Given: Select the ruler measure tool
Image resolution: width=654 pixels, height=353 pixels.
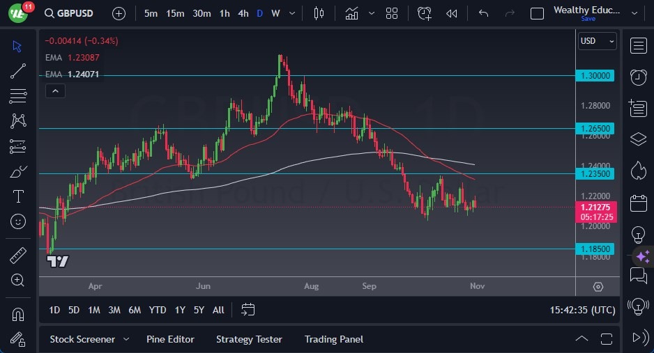Looking at the screenshot, I should 18,256.
